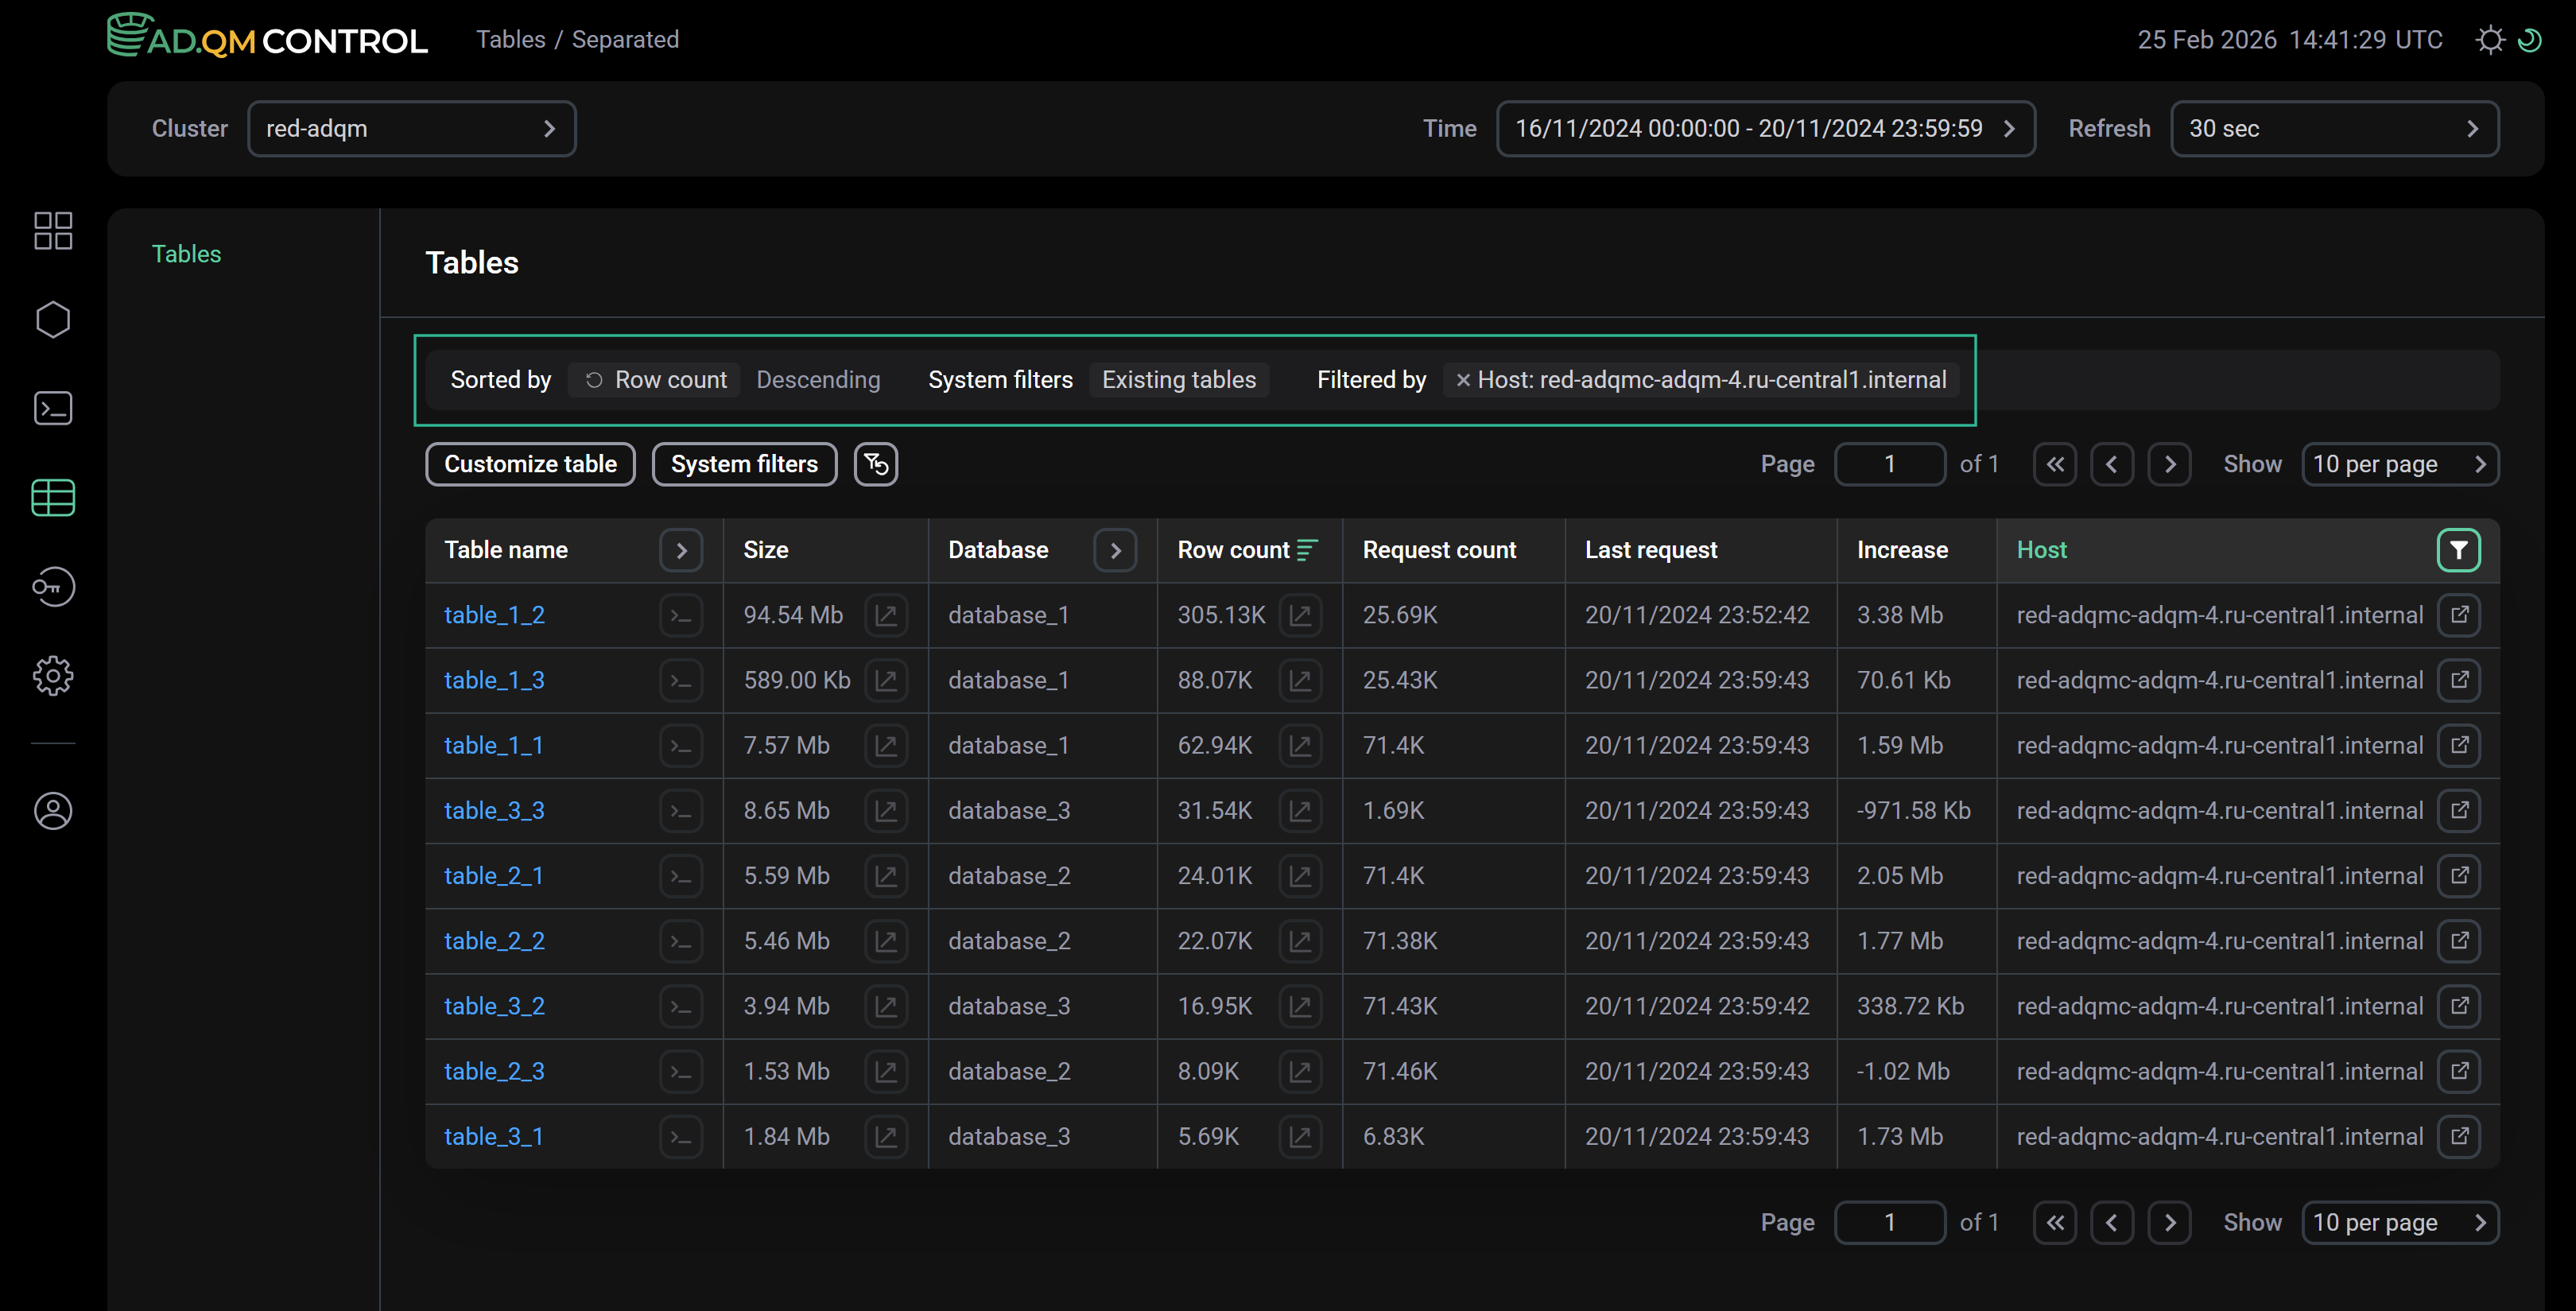2576x1311 pixels.
Task: Open the table_3_2 link
Action: pos(494,1006)
